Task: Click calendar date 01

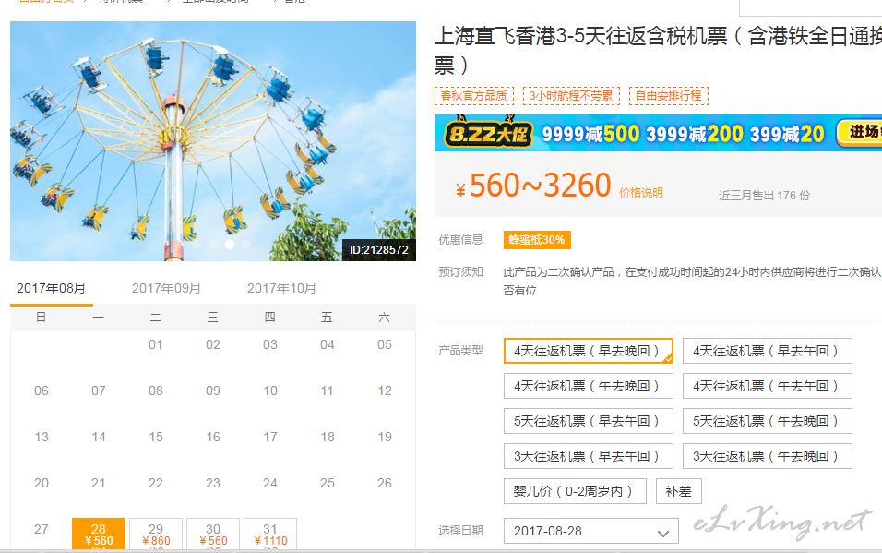Action: (156, 344)
